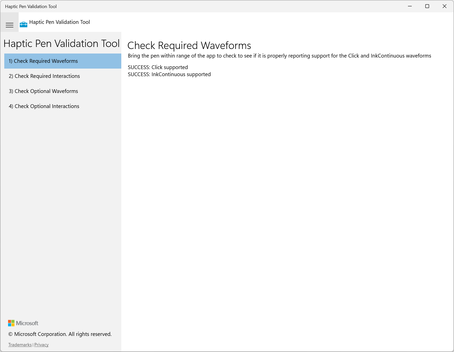Go to 3) Check Optional Waveforms
Viewport: 454px width, 352px height.
(63, 91)
